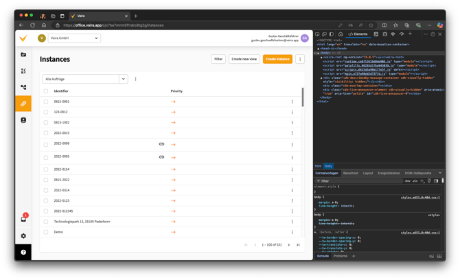The width and height of the screenshot is (460, 280).
Task: Open the DevTools network wifi icon
Action: (393, 34)
